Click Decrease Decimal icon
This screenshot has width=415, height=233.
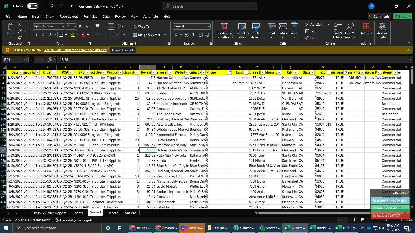208,35
